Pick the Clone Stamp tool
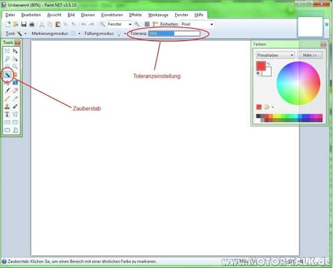 pos(7,106)
